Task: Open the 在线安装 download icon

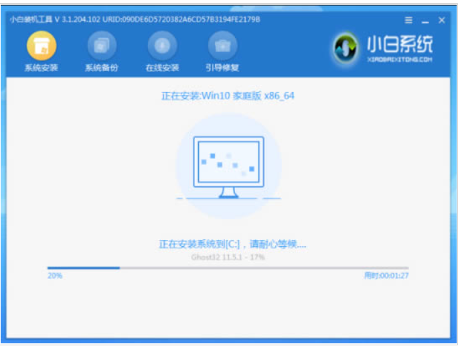Action: coord(163,46)
